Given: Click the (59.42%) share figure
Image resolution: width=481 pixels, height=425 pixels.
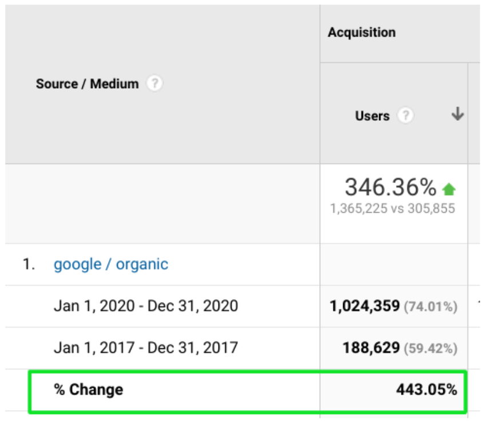Looking at the screenshot, I should coord(430,348).
